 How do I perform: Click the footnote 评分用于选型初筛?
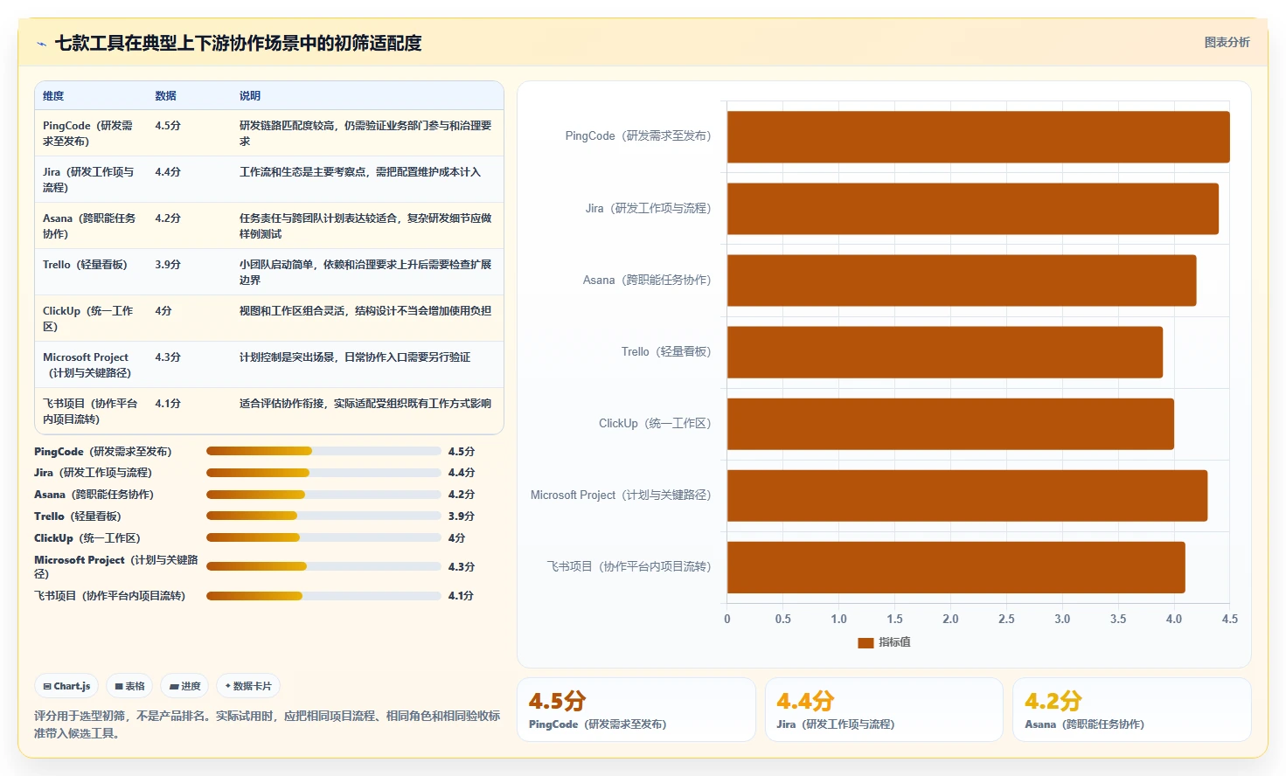coord(268,724)
